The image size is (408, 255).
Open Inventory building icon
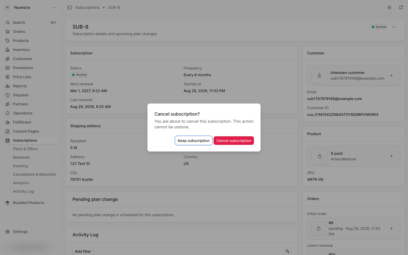(8, 50)
